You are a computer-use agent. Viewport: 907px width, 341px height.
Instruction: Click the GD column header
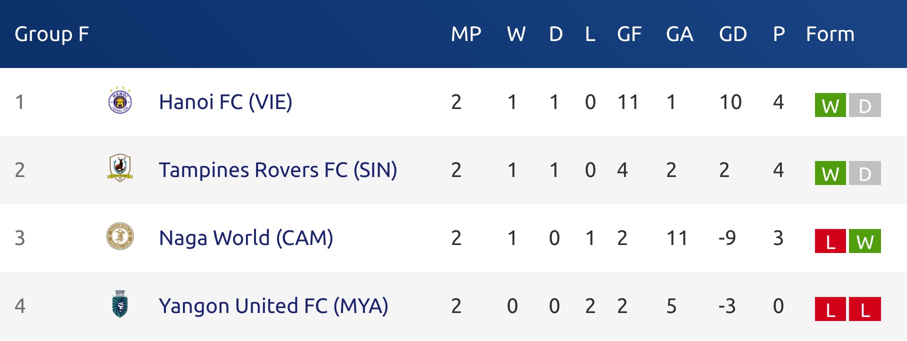click(733, 34)
